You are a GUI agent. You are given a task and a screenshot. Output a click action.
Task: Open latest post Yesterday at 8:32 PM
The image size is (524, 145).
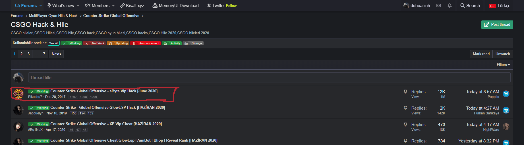click(x=479, y=141)
